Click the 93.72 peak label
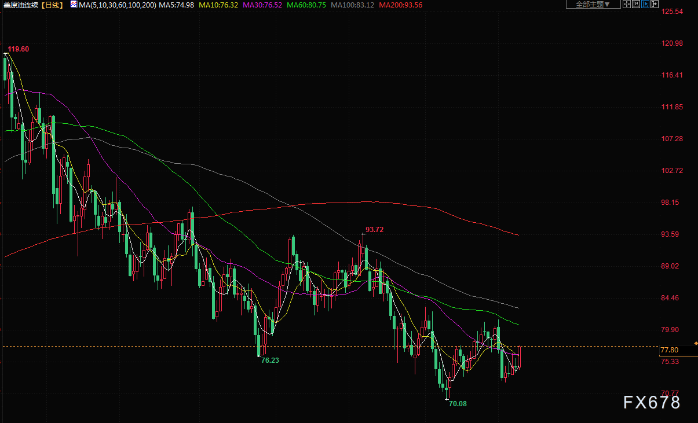 tap(375, 230)
